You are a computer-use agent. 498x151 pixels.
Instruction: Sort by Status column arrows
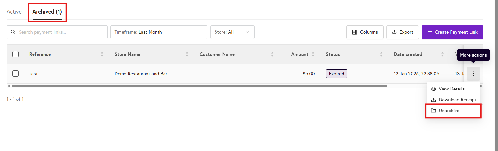point(381,54)
